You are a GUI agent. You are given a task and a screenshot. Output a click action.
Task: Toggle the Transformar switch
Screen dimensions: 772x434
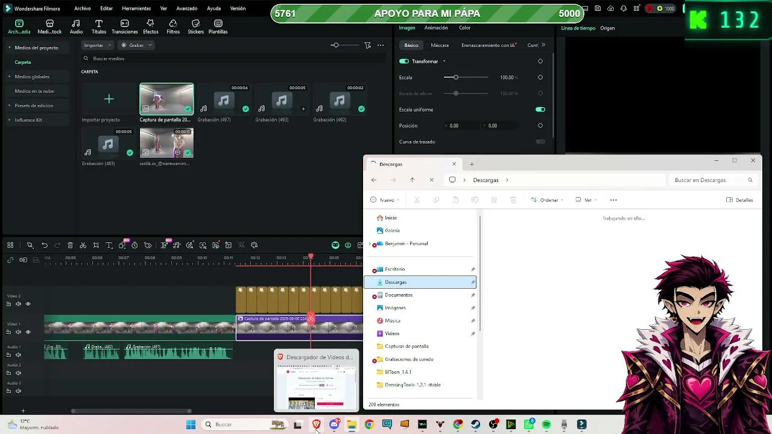coord(404,61)
